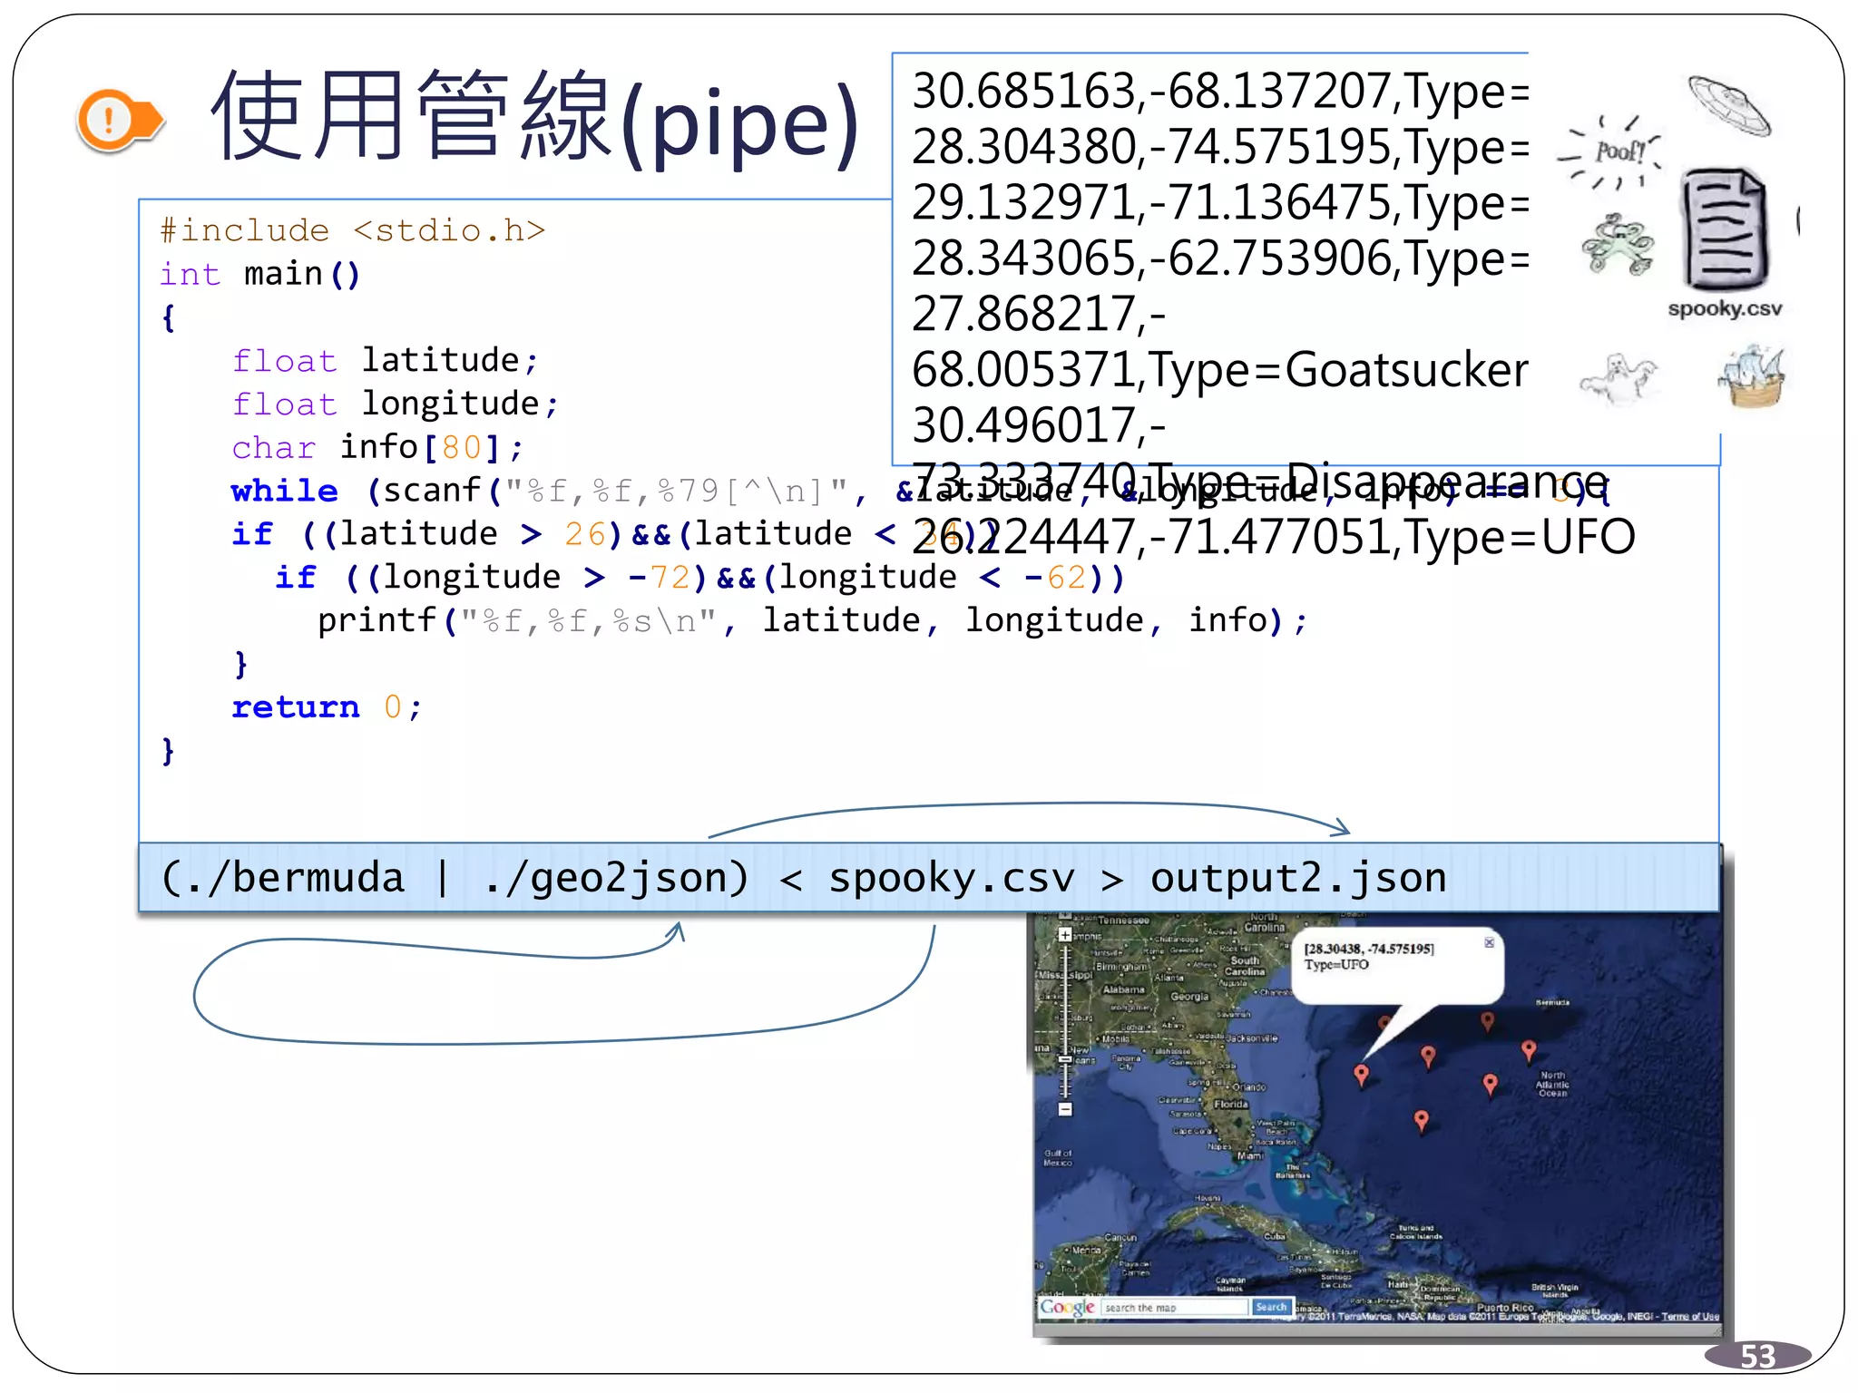Click the Bermuda label on the map

coord(1552,1002)
